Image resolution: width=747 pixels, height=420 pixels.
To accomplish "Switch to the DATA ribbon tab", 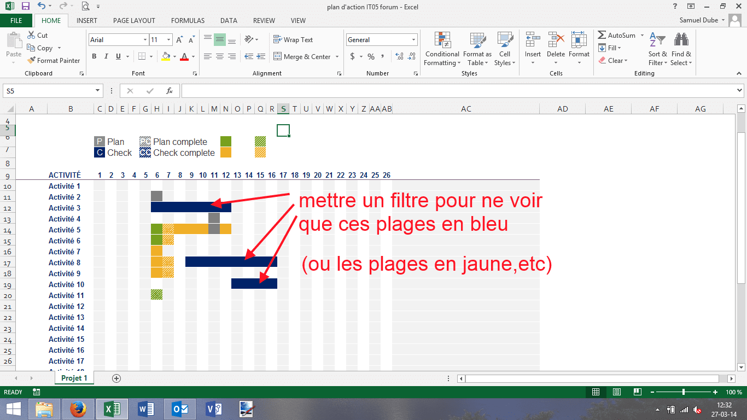I will (x=229, y=21).
